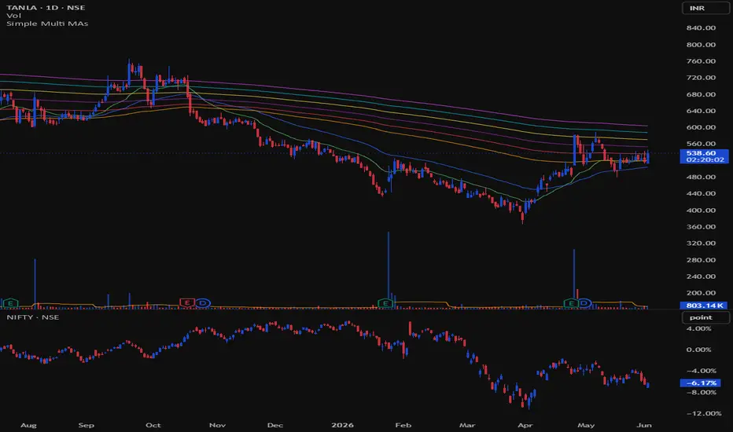The image size is (733, 432).
Task: Click the dividend D marker in October
Action: (x=202, y=302)
